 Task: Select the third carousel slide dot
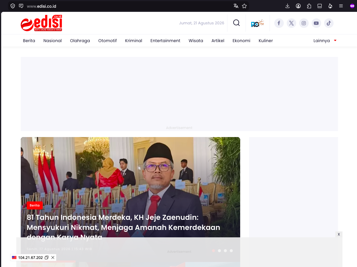[x=225, y=251]
